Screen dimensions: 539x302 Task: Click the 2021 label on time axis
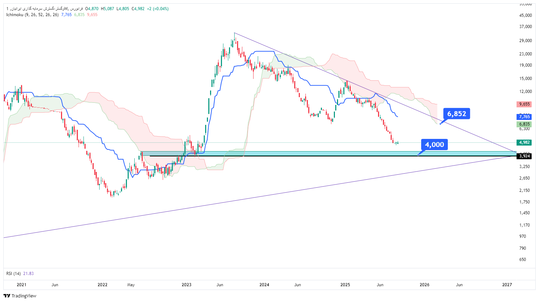(x=21, y=285)
